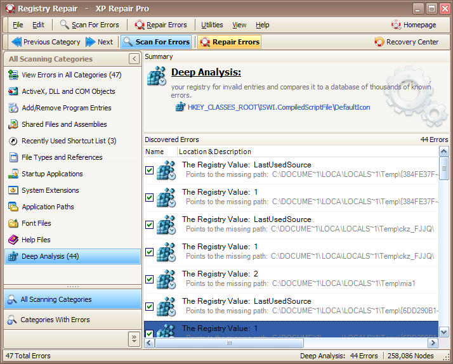Click the scroll up arrow of error list
The width and height of the screenshot is (453, 364).
pos(443,151)
